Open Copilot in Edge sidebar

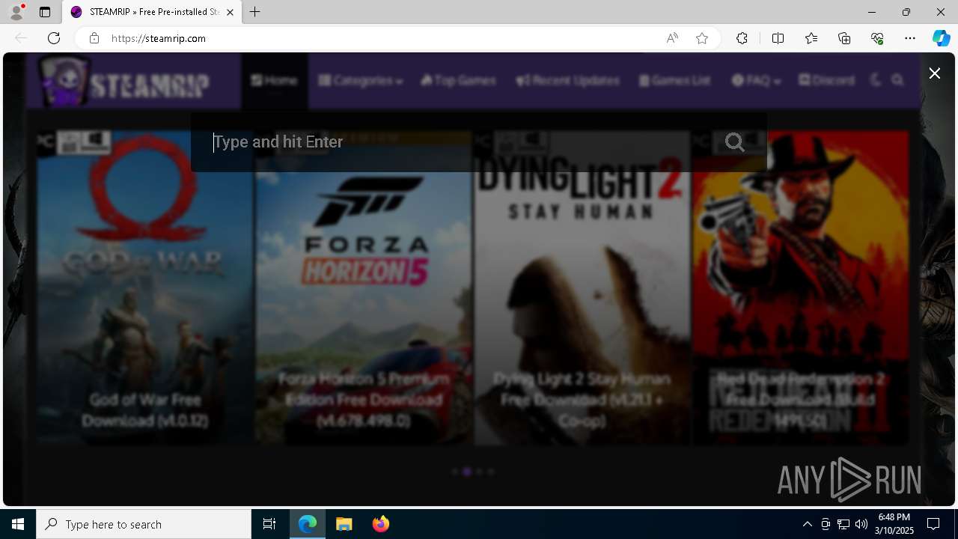(941, 38)
